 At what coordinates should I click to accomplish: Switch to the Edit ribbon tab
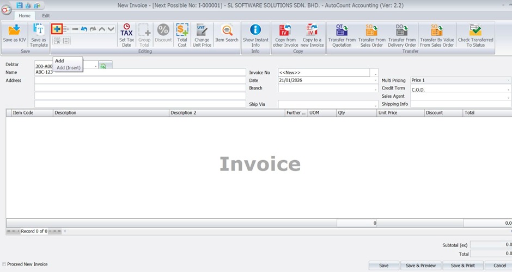[x=46, y=16]
